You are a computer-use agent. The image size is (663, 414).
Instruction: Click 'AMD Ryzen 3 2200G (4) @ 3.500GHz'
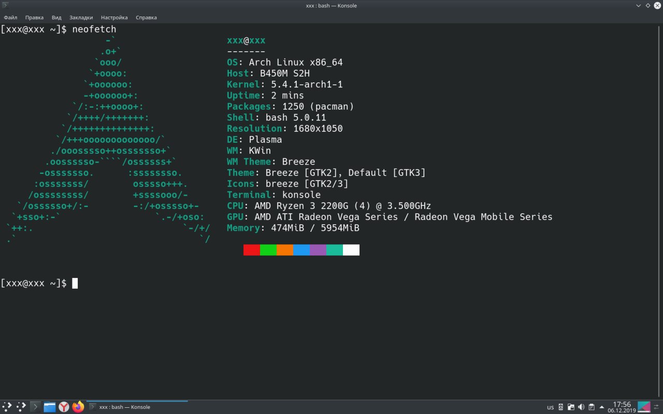pos(343,206)
